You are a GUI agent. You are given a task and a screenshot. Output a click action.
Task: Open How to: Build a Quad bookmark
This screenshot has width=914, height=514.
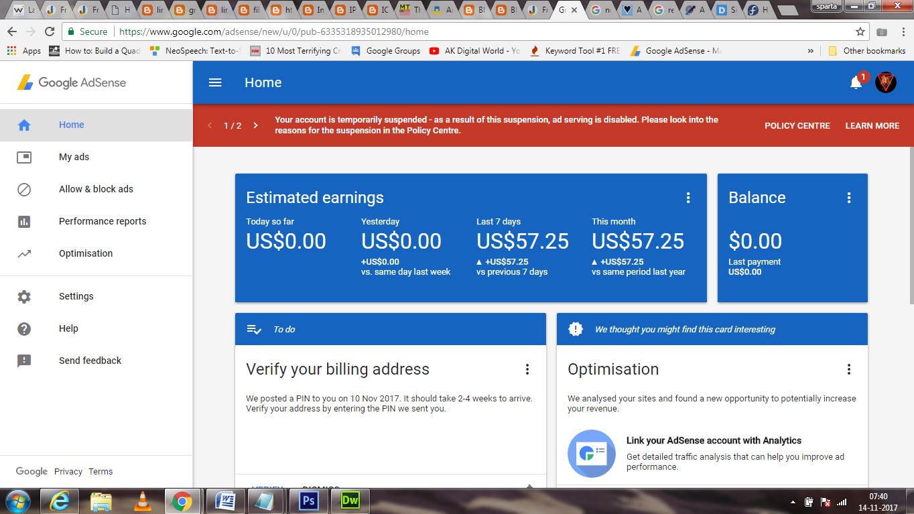click(94, 50)
